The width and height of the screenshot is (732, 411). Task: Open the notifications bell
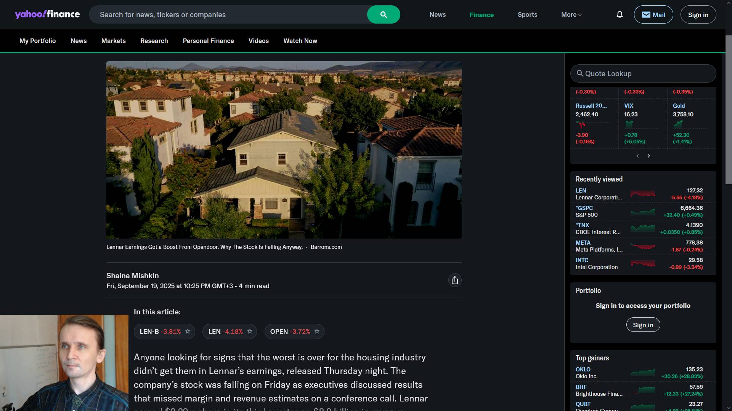[620, 15]
